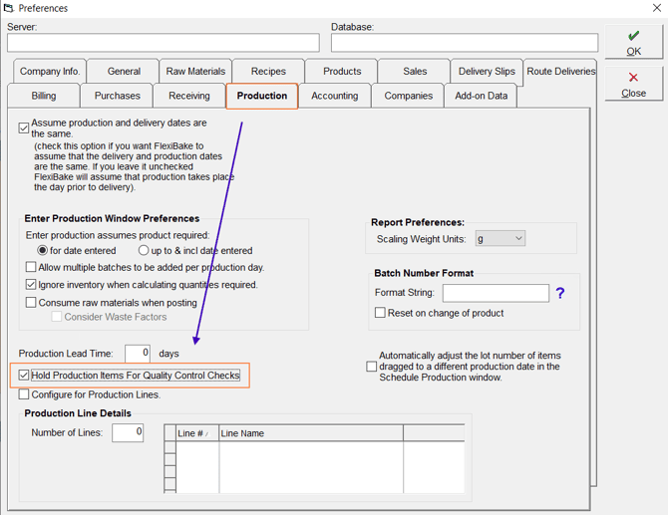This screenshot has height=515, width=668.
Task: Enable Configure for Production Lines checkbox
Action: pyautogui.click(x=25, y=394)
